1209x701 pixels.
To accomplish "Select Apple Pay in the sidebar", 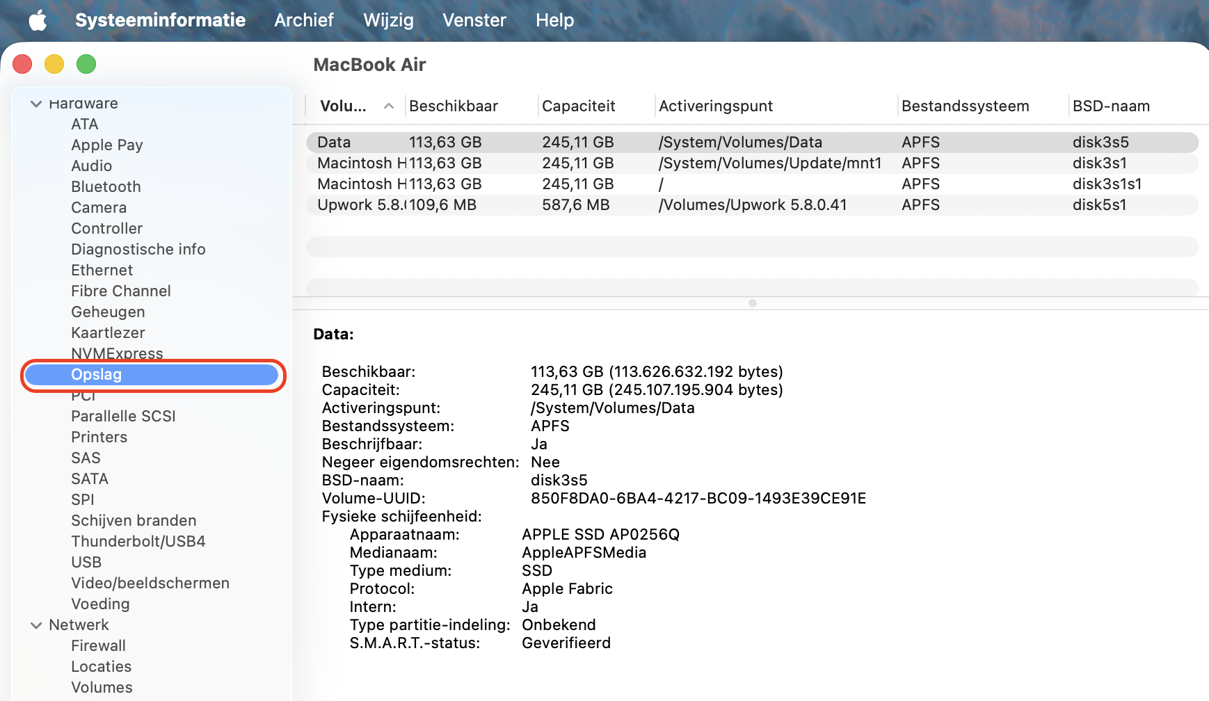I will point(107,145).
